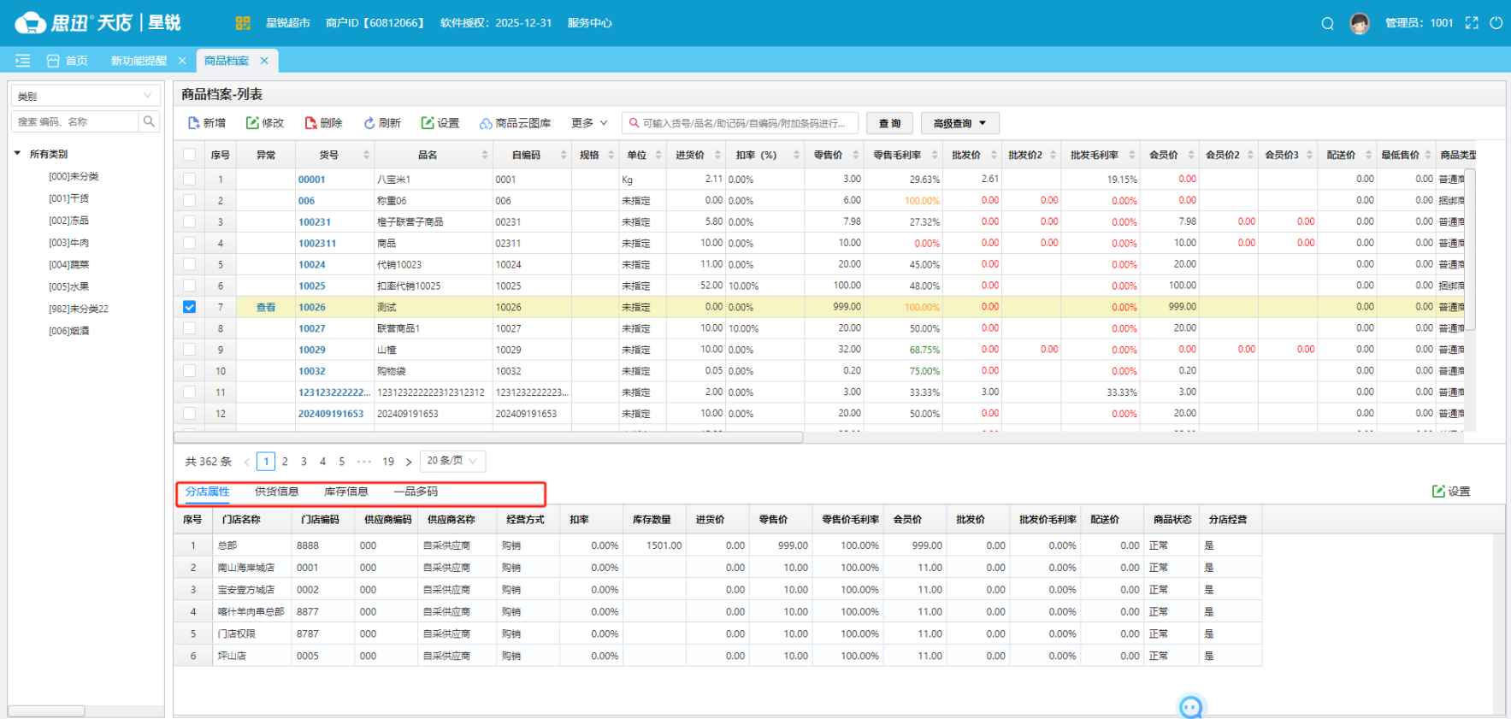Open the 20条/页 page size dropdown
The image size is (1511, 719).
point(452,461)
